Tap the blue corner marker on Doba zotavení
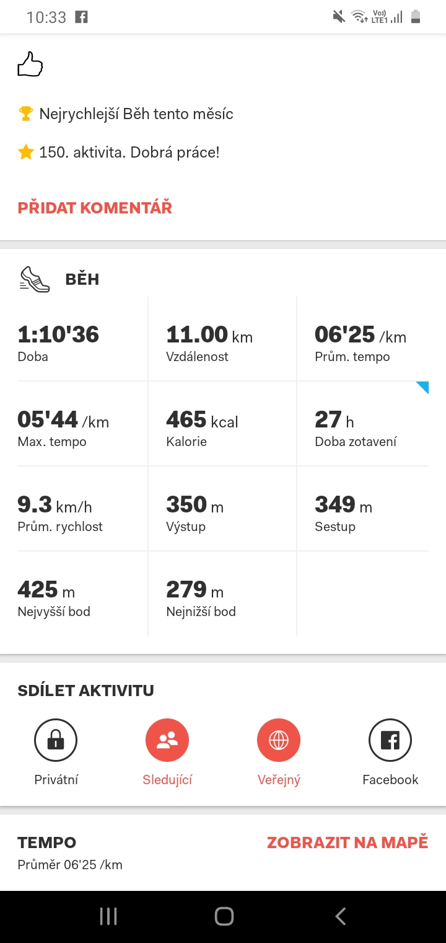 point(422,388)
